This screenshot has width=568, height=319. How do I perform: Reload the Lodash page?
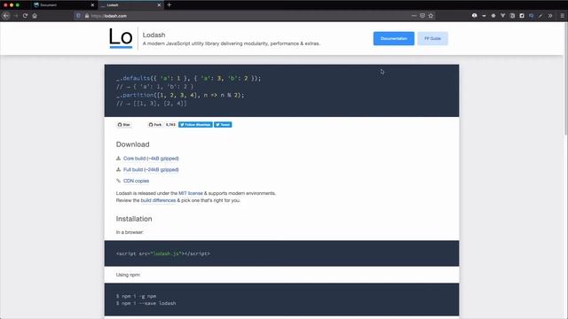point(25,16)
